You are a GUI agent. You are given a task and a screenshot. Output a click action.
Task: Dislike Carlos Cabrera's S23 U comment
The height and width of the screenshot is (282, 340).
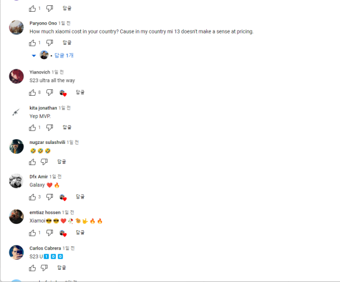tap(44, 268)
